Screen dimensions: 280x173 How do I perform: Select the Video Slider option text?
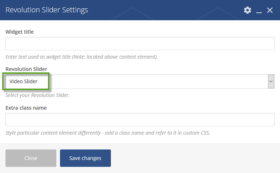23,81
